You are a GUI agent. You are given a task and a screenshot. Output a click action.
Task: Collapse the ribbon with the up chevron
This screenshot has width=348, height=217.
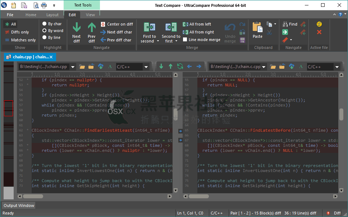click(x=334, y=14)
